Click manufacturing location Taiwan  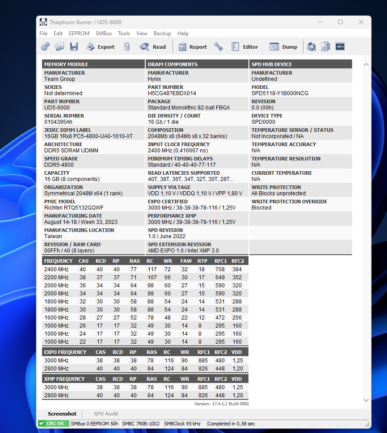tap(53, 236)
